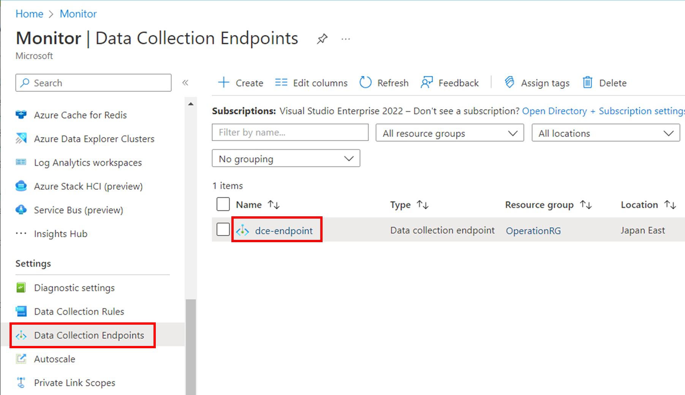Click the Service Bus (preview) cloud icon
Image resolution: width=685 pixels, height=395 pixels.
tap(22, 209)
